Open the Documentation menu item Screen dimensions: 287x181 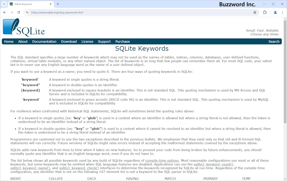pyautogui.click(x=44, y=41)
